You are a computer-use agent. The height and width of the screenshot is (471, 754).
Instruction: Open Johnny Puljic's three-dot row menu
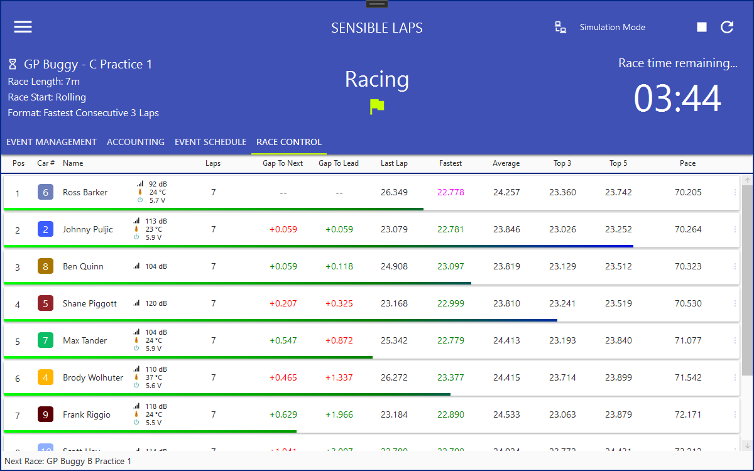735,230
